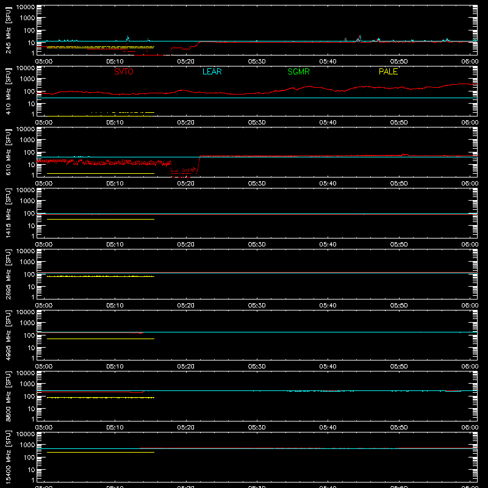Select the 245 MHz [SFU] axis label
The height and width of the screenshot is (488, 488).
pyautogui.click(x=8, y=30)
